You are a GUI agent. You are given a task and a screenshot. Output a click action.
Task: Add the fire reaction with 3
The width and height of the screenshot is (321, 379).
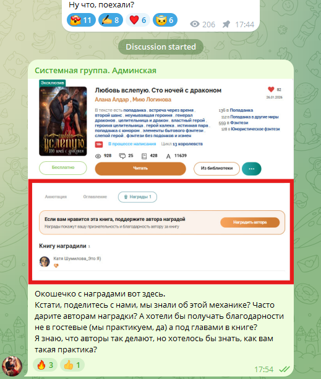pyautogui.click(x=45, y=365)
